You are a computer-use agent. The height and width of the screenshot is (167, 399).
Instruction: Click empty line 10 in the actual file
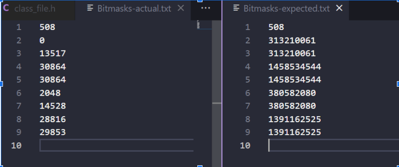pos(116,145)
